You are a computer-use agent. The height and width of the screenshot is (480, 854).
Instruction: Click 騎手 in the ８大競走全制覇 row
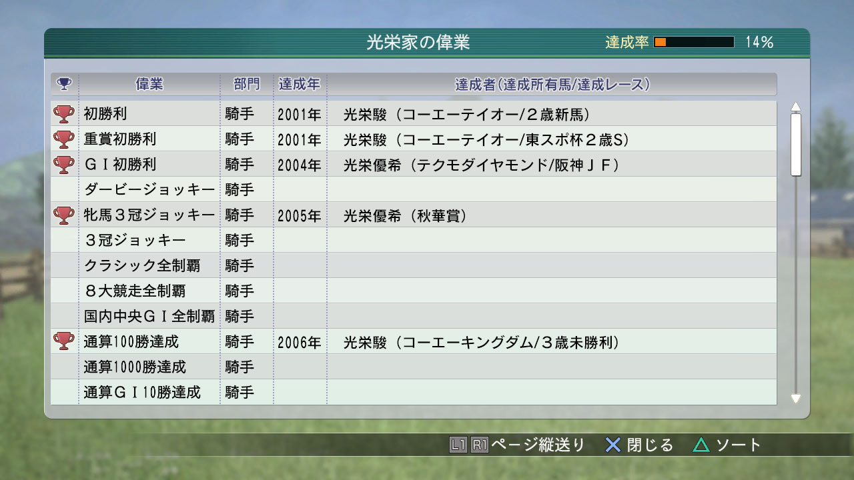tap(240, 291)
